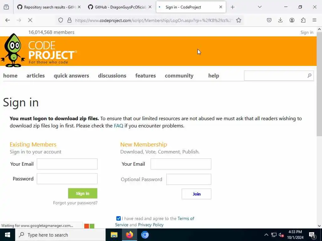Open the Firefox downloads panel
Viewport: 322px width, 241px height.
coord(280,20)
